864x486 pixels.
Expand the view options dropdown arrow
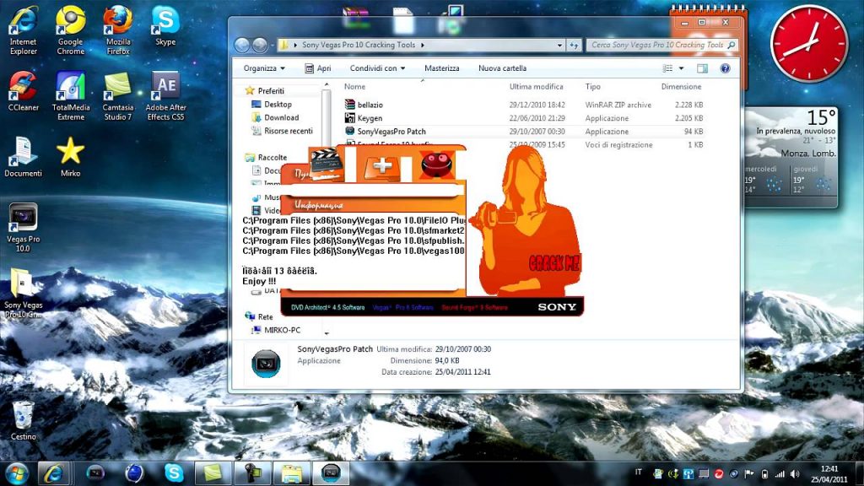click(681, 68)
